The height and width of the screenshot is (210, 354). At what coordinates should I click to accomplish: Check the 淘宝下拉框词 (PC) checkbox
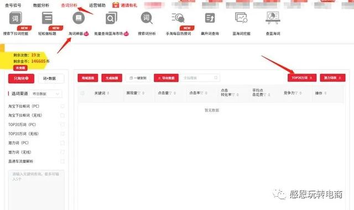tap(63, 106)
